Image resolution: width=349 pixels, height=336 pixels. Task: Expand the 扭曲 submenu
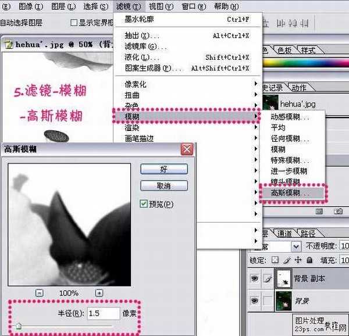187,95
